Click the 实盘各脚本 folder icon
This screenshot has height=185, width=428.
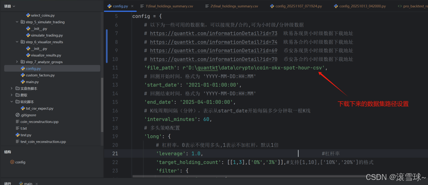tap(18, 88)
